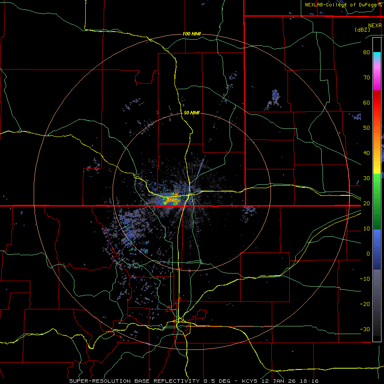This screenshot has width=384, height=384.
Task: Click the -30 dBZ scale value
Action: (x=365, y=329)
